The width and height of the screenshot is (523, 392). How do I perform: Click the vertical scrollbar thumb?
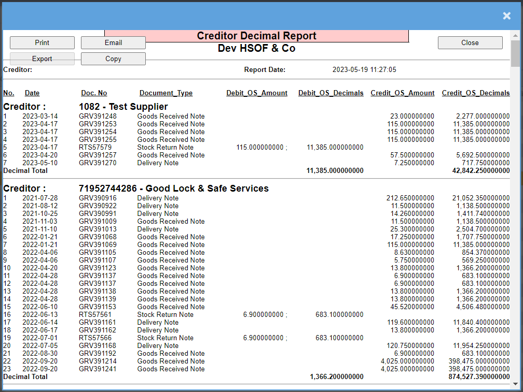point(515,54)
